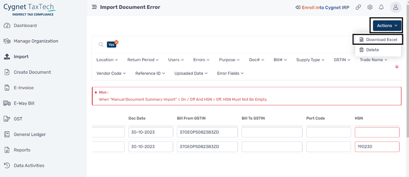Choose Download Excel from Actions menu
The width and height of the screenshot is (409, 177).
coord(378,40)
